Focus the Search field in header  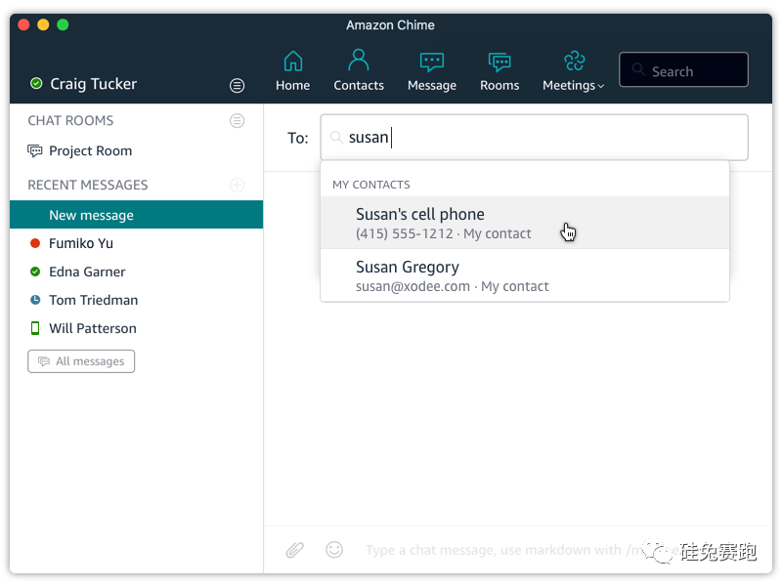click(683, 69)
